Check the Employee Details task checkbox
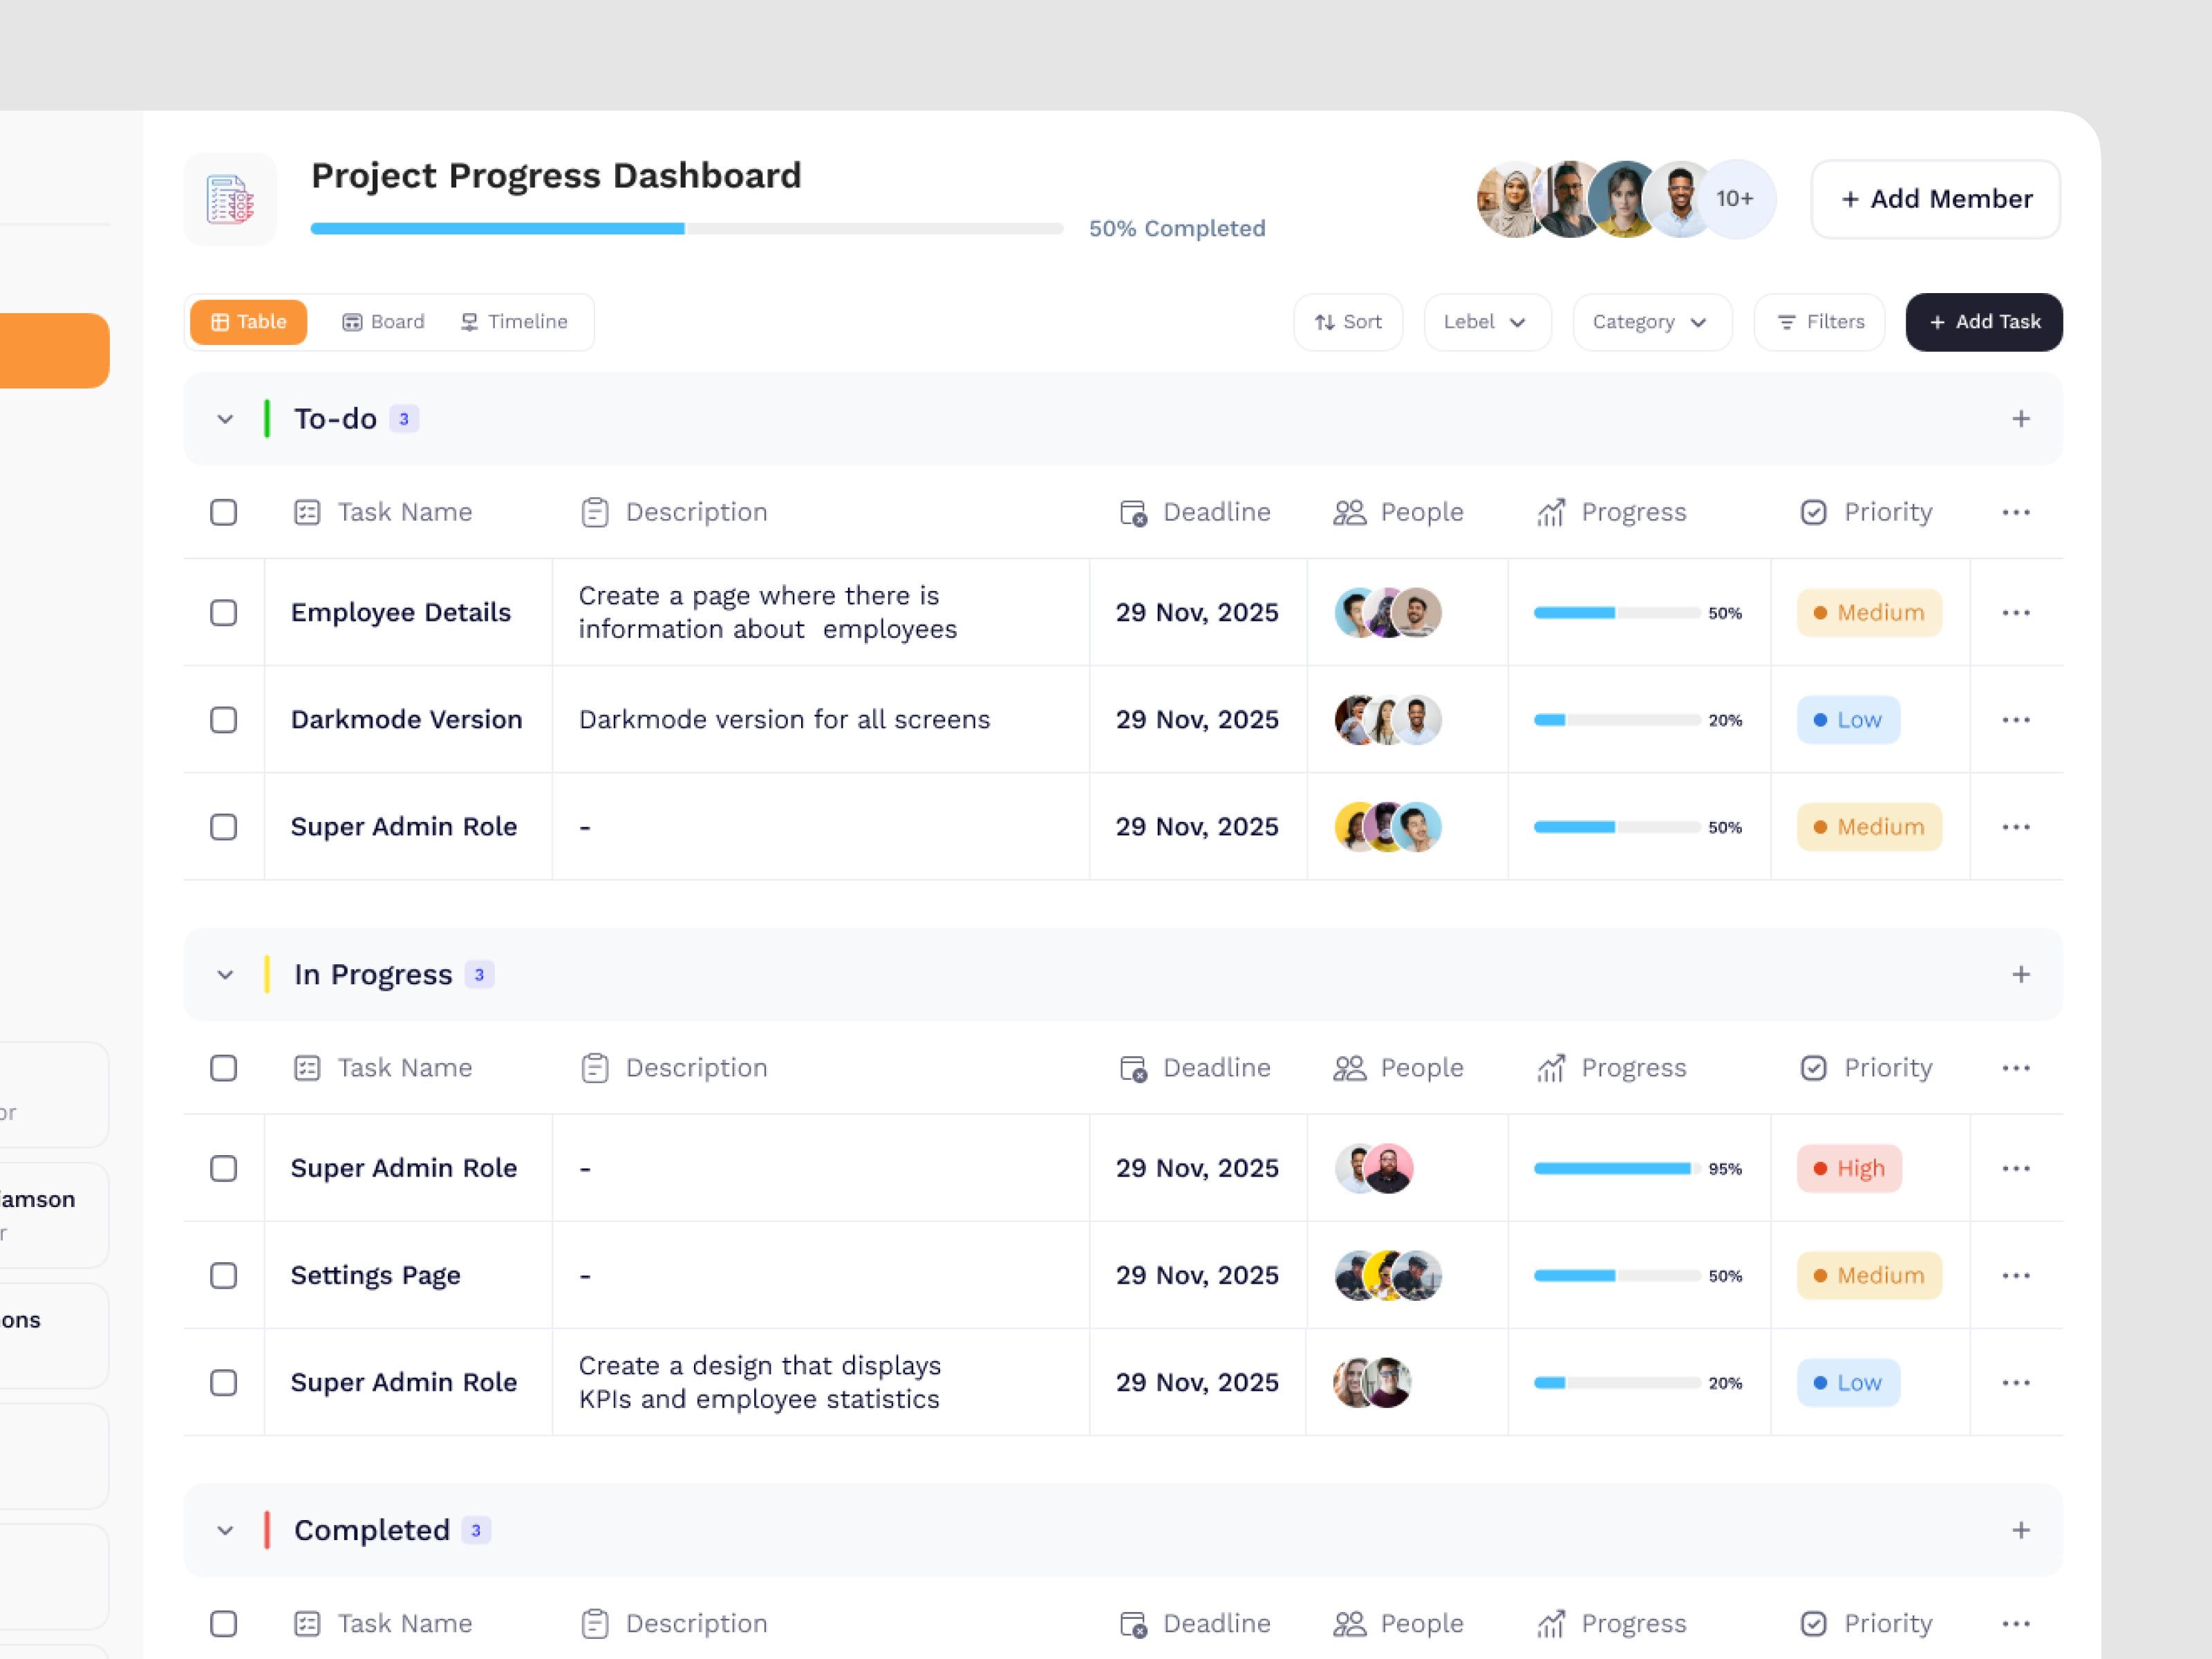Viewport: 2212px width, 1659px height. click(224, 613)
